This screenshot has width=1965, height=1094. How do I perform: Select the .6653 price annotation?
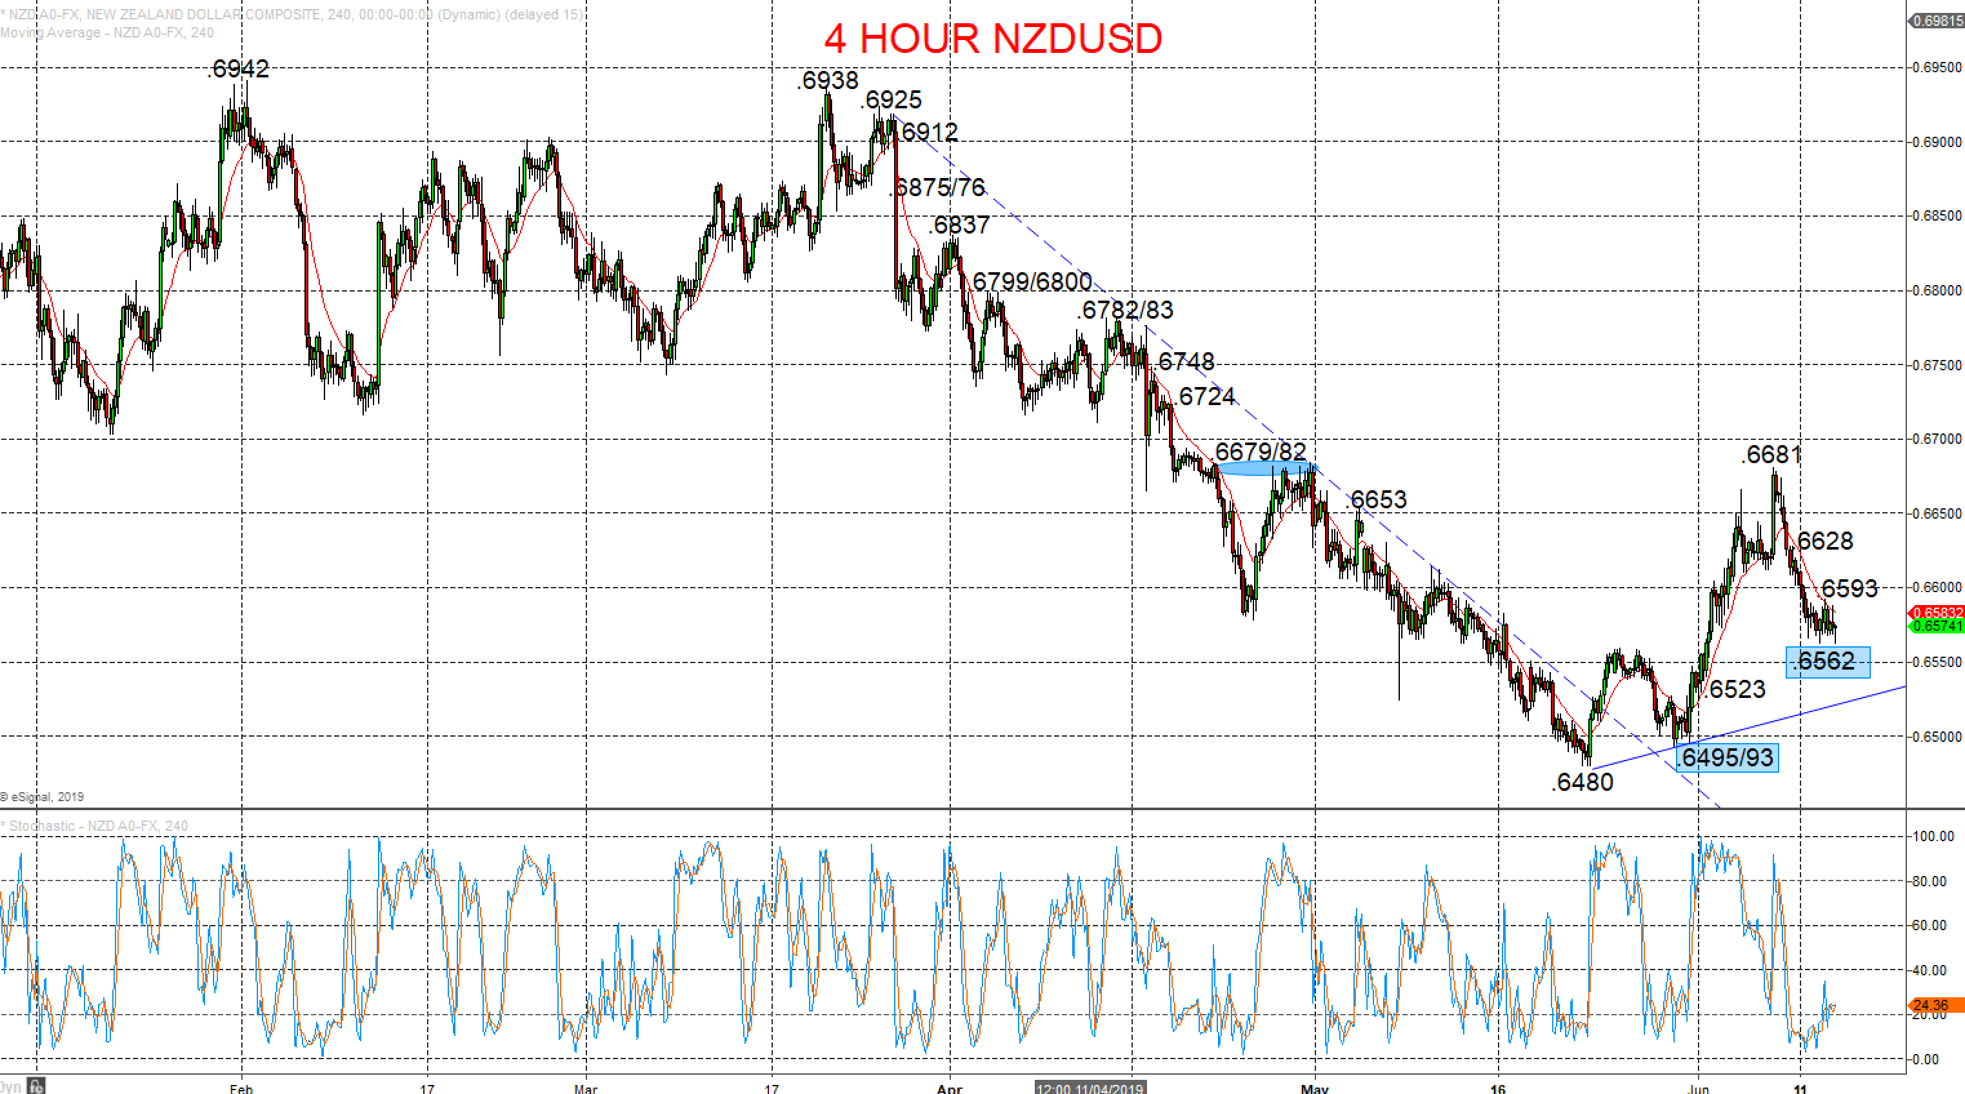coord(1376,500)
